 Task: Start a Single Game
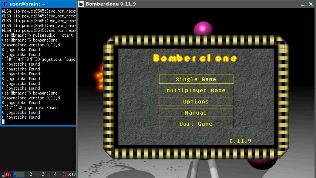click(x=196, y=79)
